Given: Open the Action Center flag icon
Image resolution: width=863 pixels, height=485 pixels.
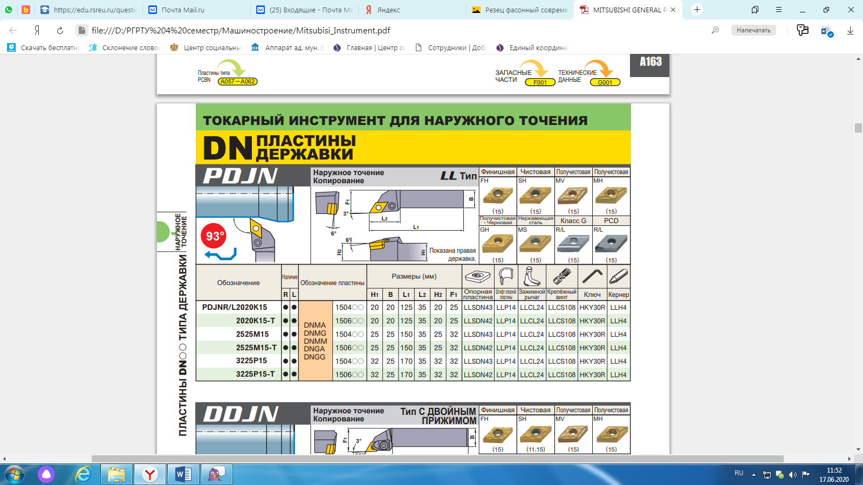Looking at the screenshot, I should click(x=806, y=475).
